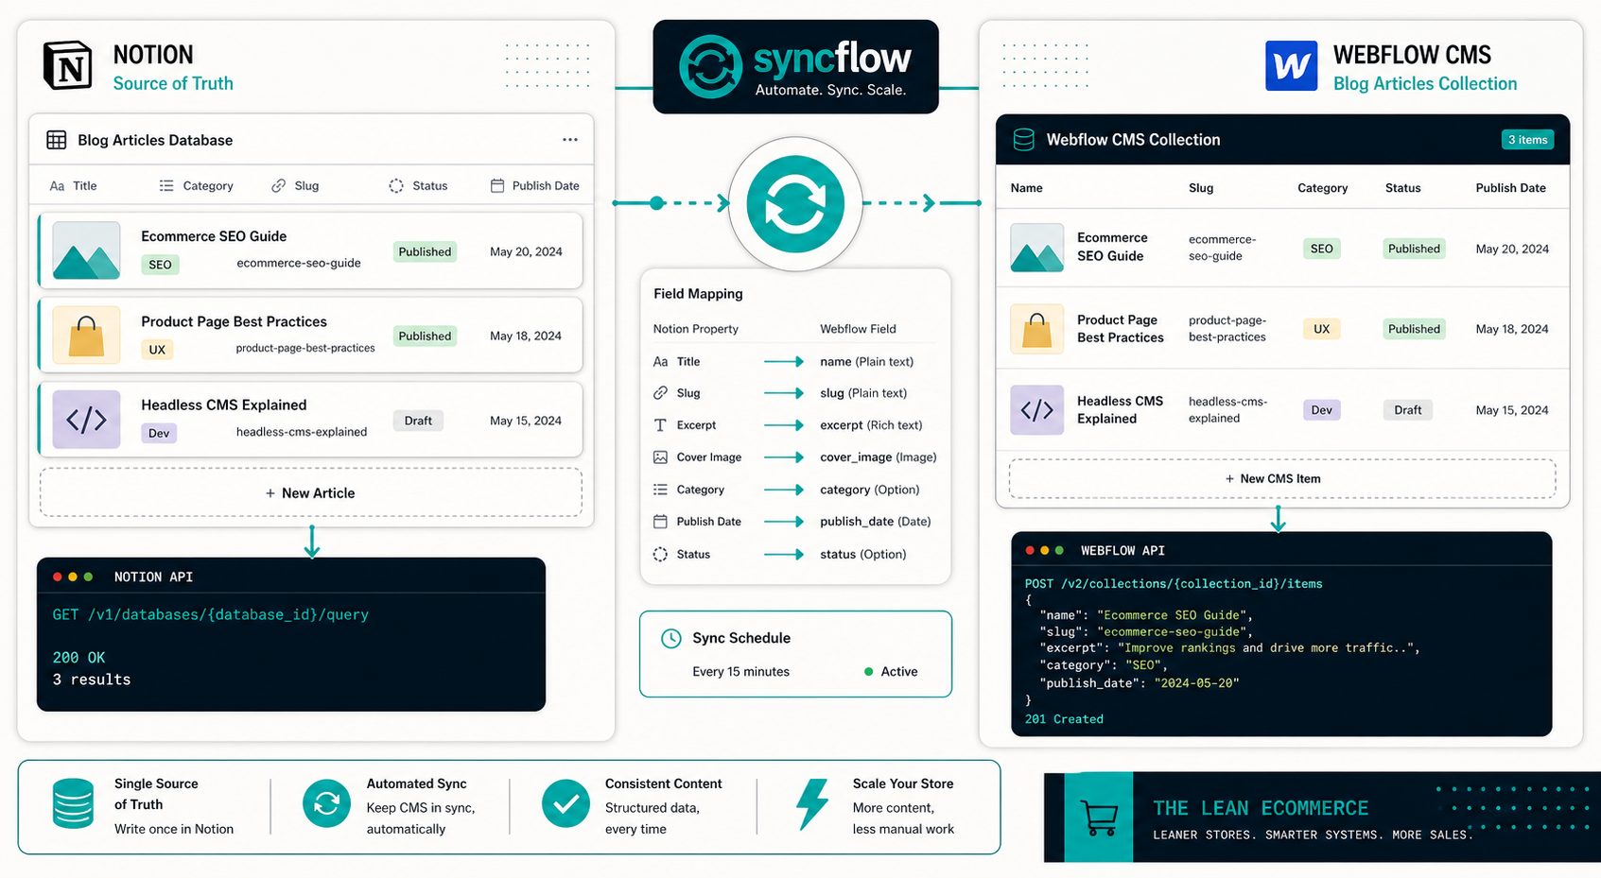Click cover_image (Image) Webflow field

click(x=879, y=457)
